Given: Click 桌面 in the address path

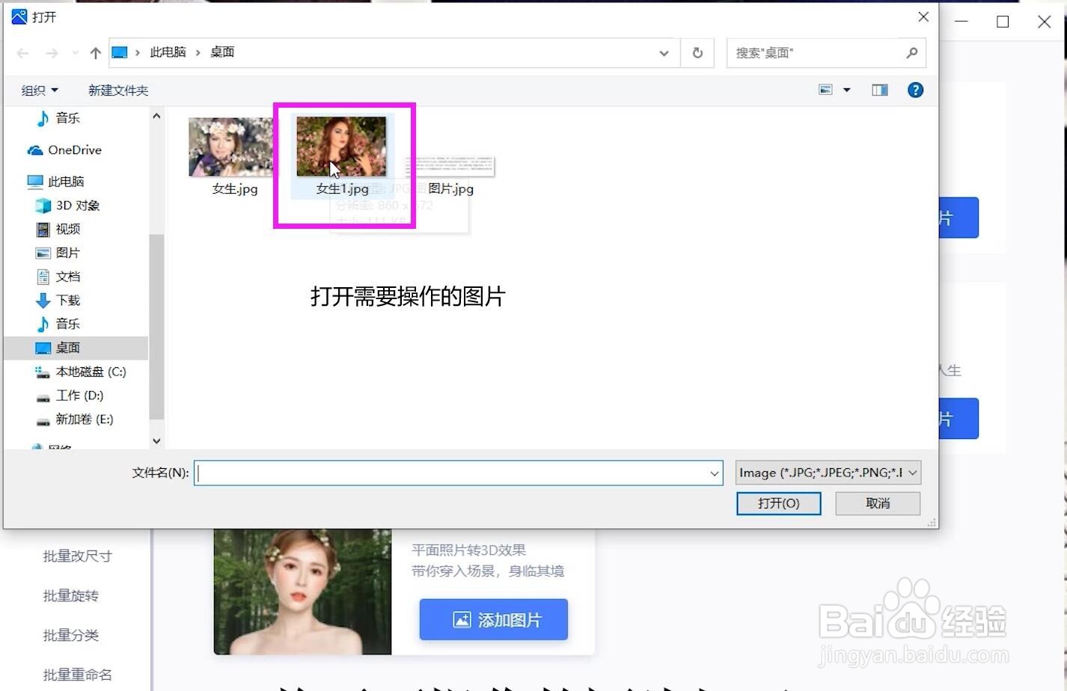Looking at the screenshot, I should tap(222, 52).
